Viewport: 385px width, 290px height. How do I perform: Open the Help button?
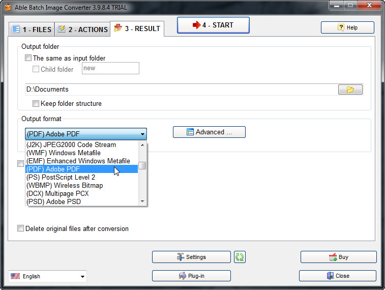(347, 27)
